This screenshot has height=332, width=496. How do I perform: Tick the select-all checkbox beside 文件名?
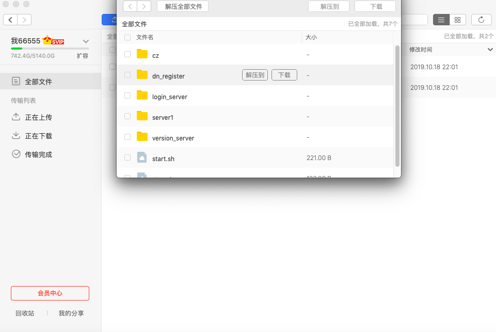click(x=127, y=38)
